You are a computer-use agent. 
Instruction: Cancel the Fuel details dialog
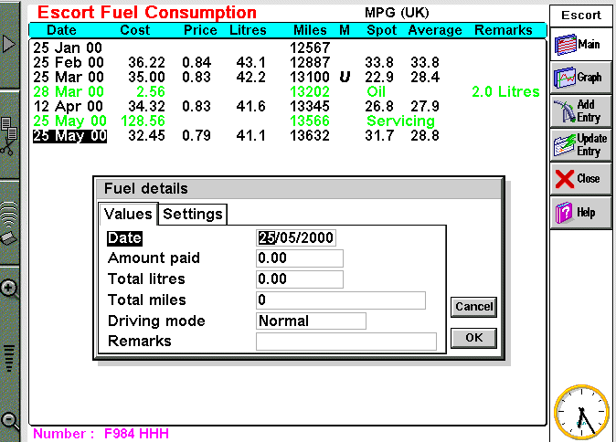point(473,307)
